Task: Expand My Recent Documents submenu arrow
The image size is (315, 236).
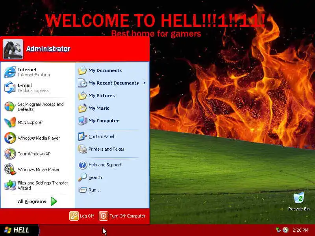Action: 144,83
